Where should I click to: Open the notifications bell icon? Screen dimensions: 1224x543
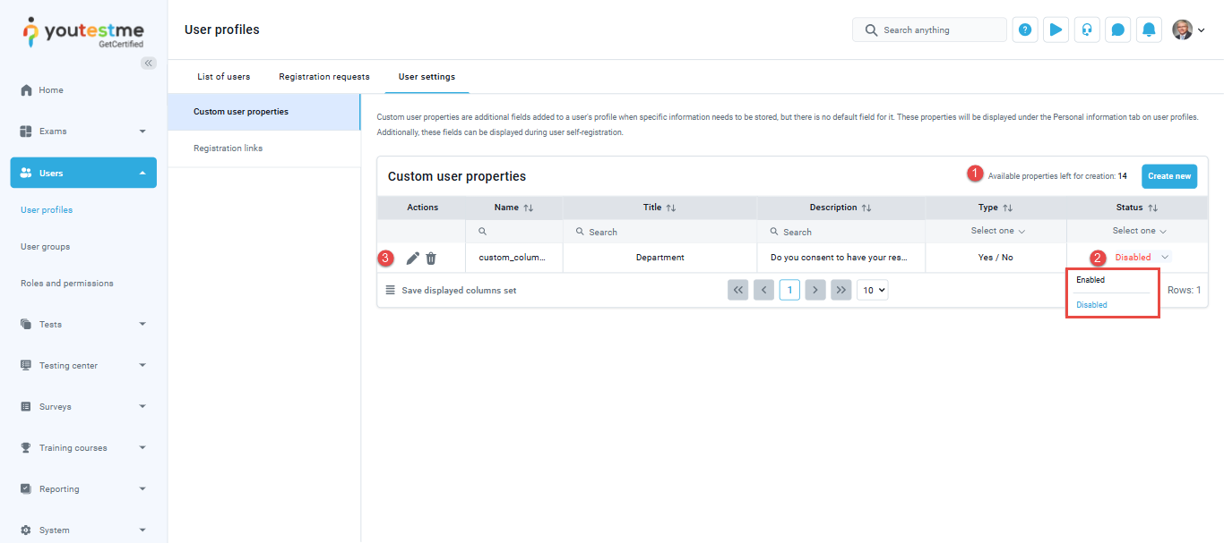click(1149, 30)
